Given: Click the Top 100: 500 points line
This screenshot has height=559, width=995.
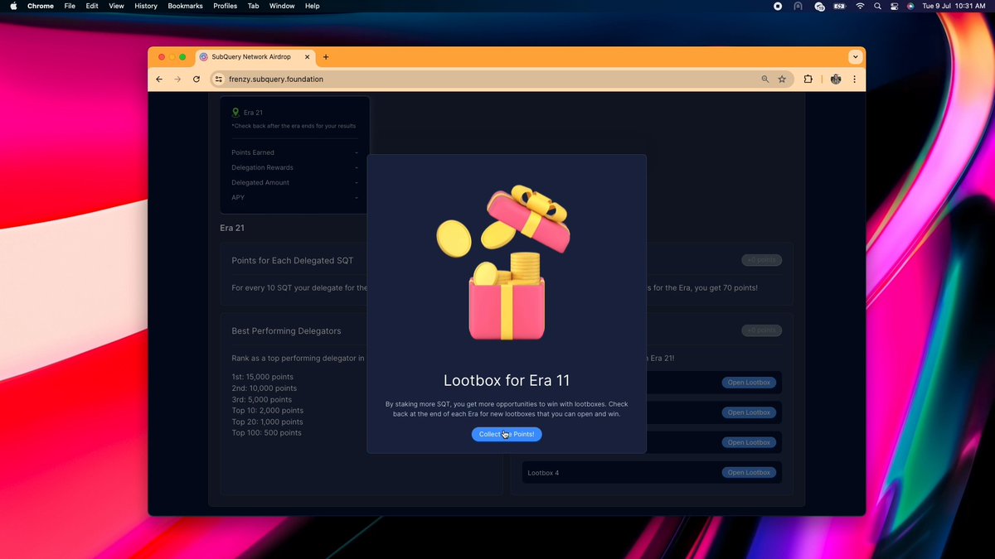Looking at the screenshot, I should coord(266,433).
